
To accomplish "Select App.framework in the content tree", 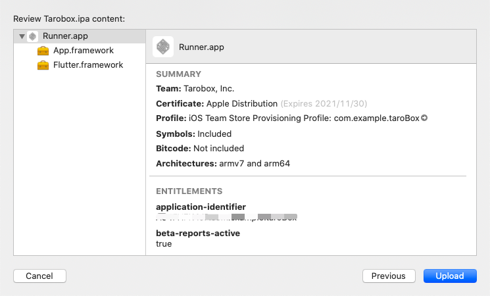I will point(84,51).
